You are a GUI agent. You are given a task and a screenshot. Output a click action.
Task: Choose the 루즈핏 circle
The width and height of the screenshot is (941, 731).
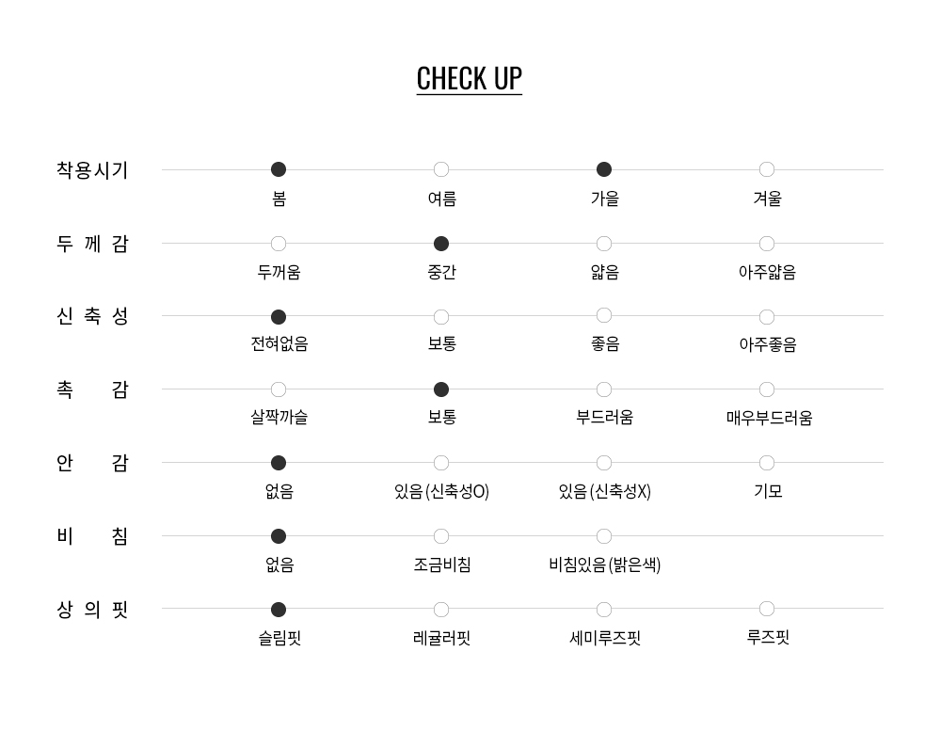(767, 609)
